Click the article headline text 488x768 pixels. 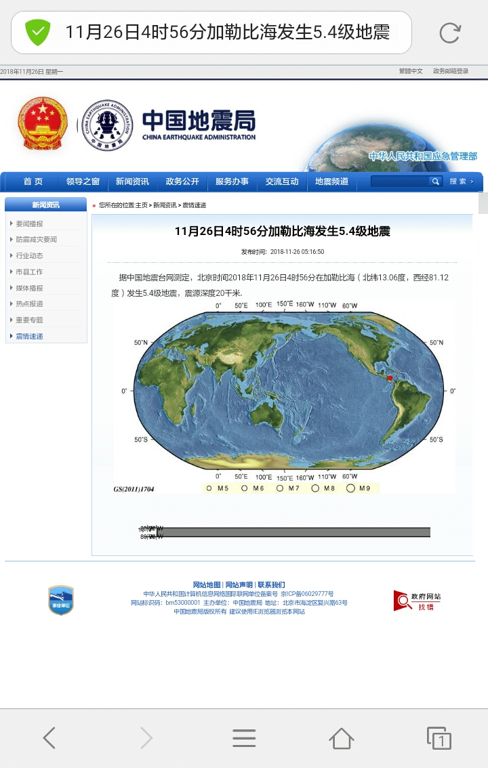282,231
